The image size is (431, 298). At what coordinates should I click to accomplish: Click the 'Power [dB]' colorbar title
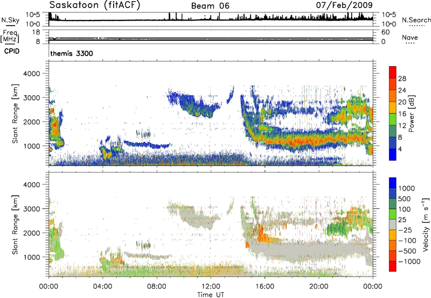[x=411, y=113]
